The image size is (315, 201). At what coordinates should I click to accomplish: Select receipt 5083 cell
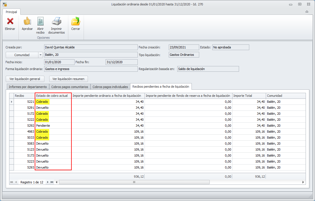coord(24,143)
